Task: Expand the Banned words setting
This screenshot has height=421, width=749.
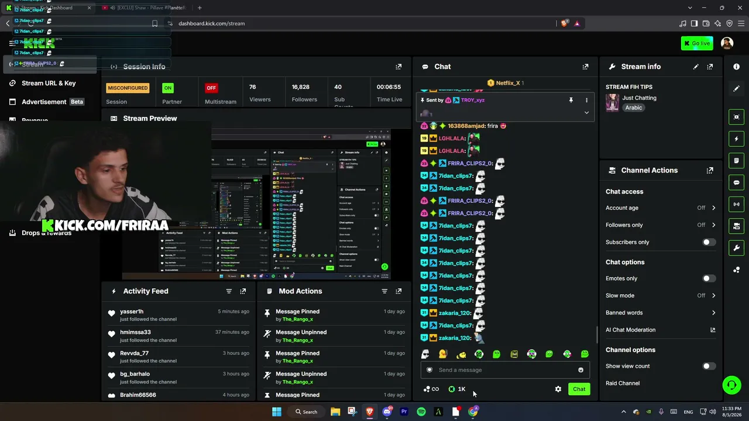Action: point(713,313)
